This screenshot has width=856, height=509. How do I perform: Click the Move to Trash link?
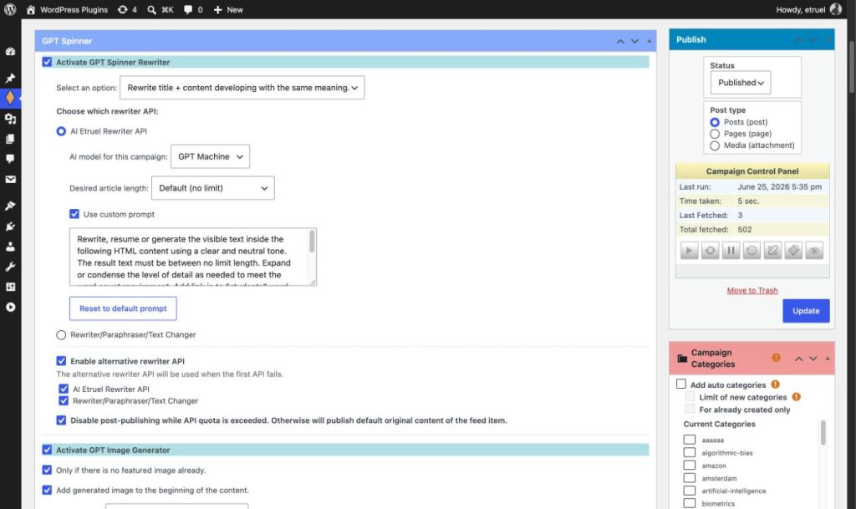click(752, 290)
